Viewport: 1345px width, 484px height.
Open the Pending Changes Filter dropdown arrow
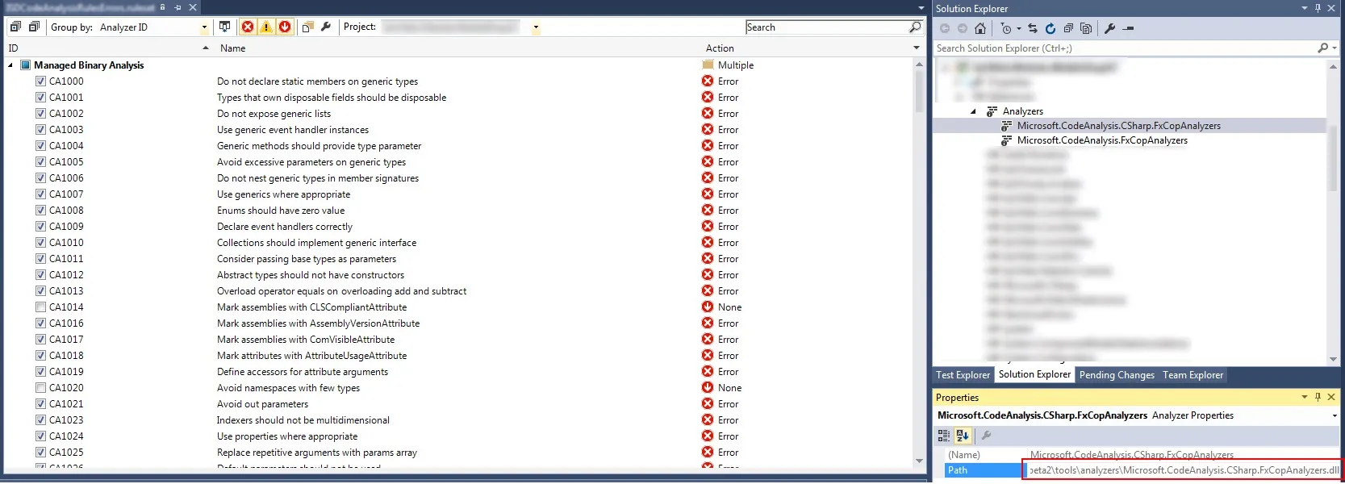[x=1018, y=28]
